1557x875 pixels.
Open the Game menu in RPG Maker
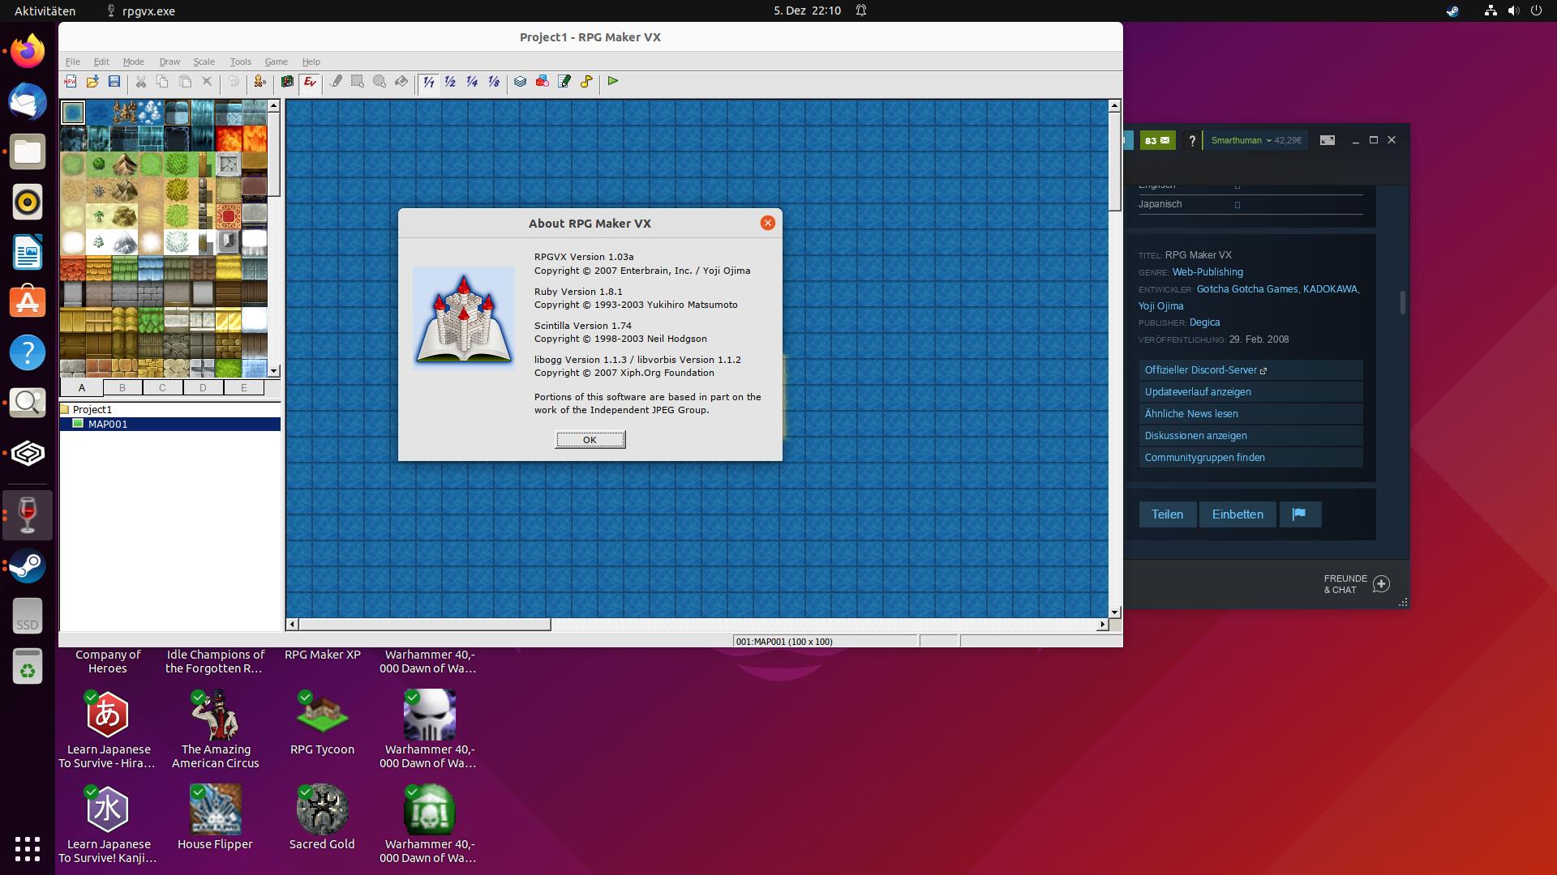click(276, 62)
